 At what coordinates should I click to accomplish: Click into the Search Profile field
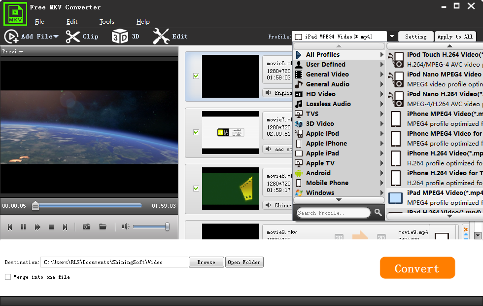click(x=333, y=213)
